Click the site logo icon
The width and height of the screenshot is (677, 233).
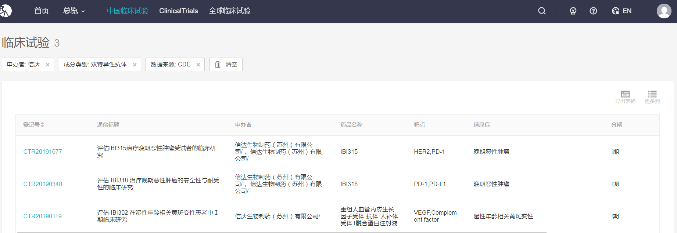click(5, 11)
